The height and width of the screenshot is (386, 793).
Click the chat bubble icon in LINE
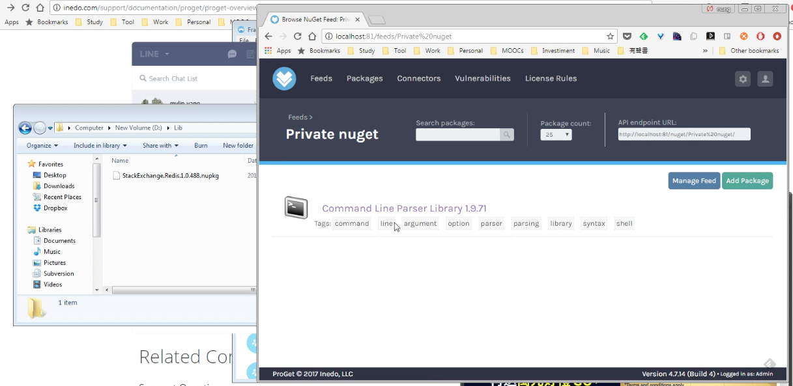[x=232, y=55]
